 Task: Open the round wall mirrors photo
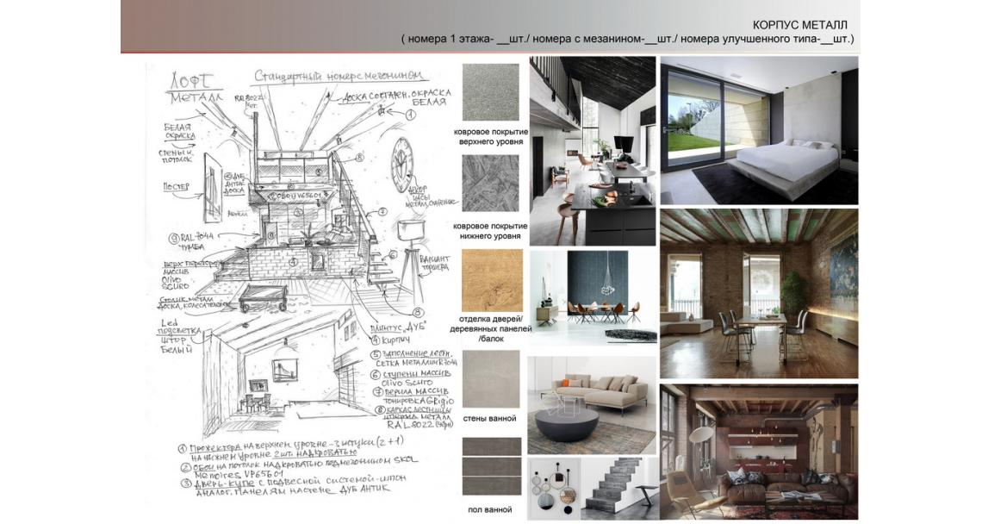554,489
